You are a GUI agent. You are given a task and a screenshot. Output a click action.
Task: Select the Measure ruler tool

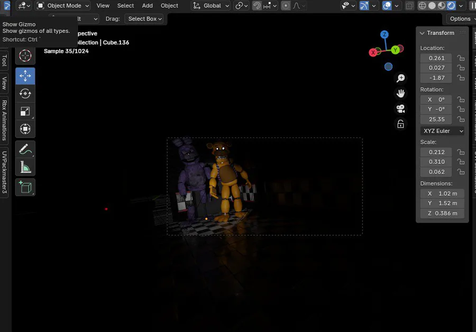click(25, 167)
